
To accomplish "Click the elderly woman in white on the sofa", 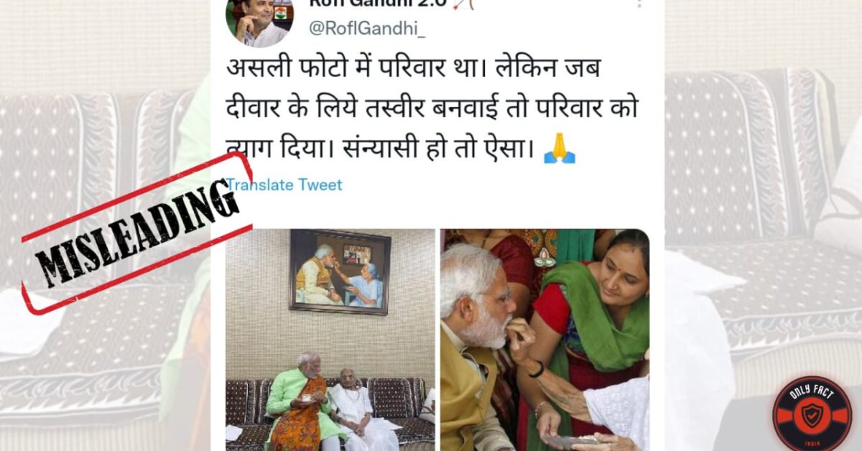I will pyautogui.click(x=356, y=406).
